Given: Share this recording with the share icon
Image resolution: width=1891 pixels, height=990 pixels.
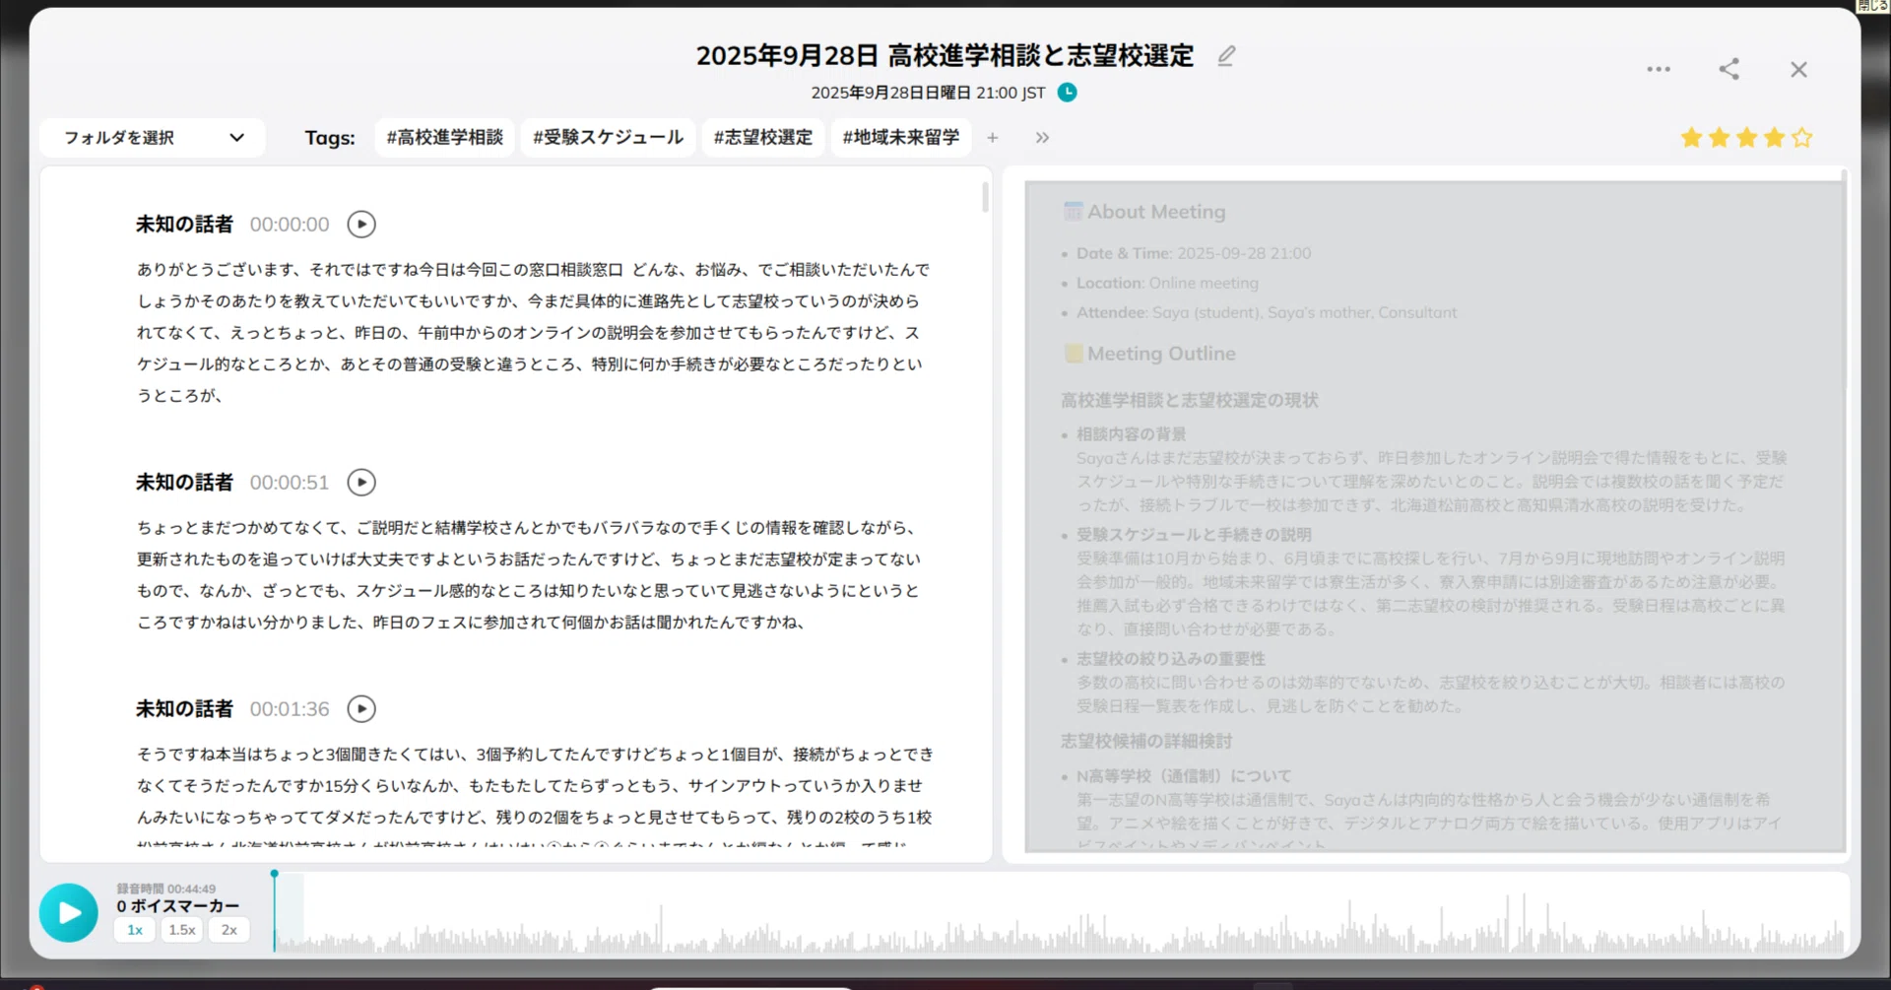Looking at the screenshot, I should 1728,69.
